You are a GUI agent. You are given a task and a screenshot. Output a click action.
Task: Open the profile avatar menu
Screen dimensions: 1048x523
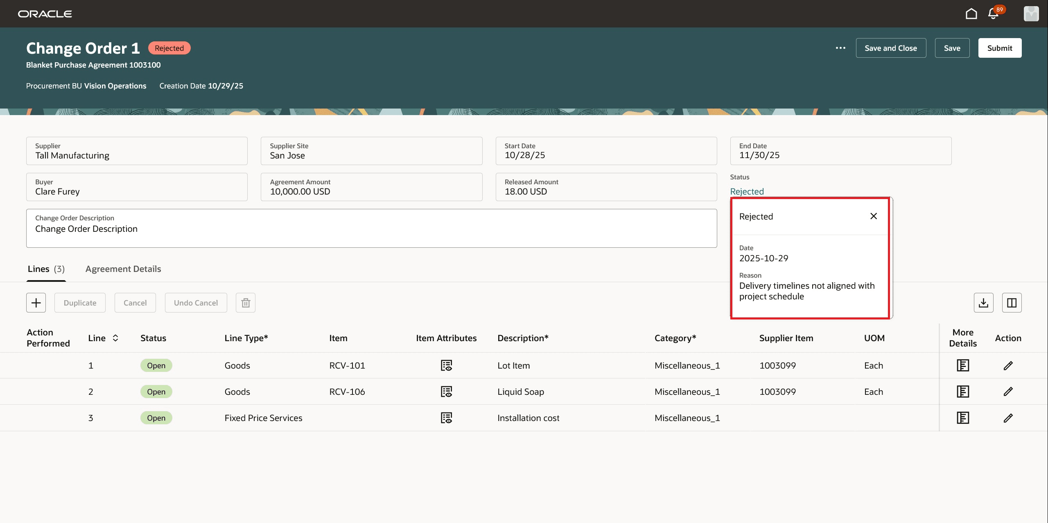[x=1031, y=14]
